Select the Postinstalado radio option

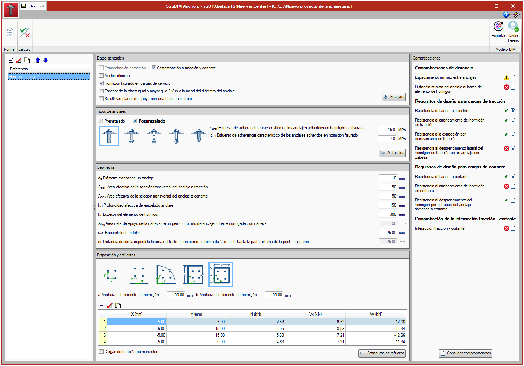(135, 121)
